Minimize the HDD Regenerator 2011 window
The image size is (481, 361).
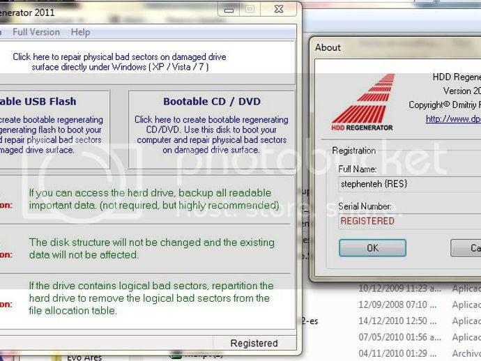tap(229, 10)
